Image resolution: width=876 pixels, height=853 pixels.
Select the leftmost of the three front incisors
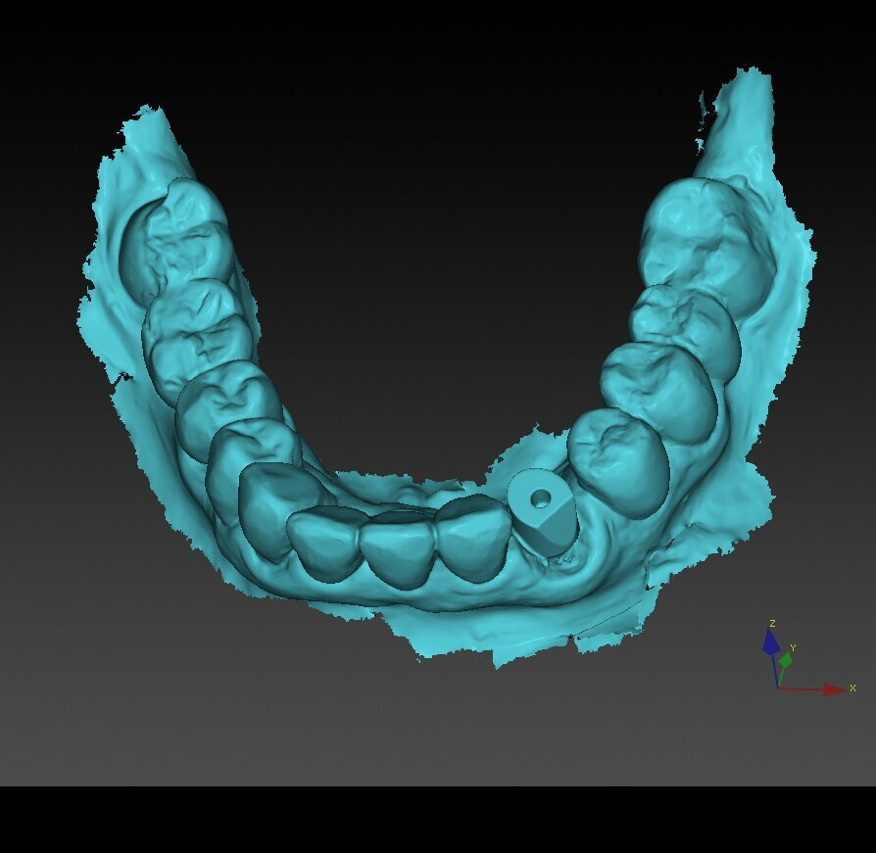(x=328, y=542)
